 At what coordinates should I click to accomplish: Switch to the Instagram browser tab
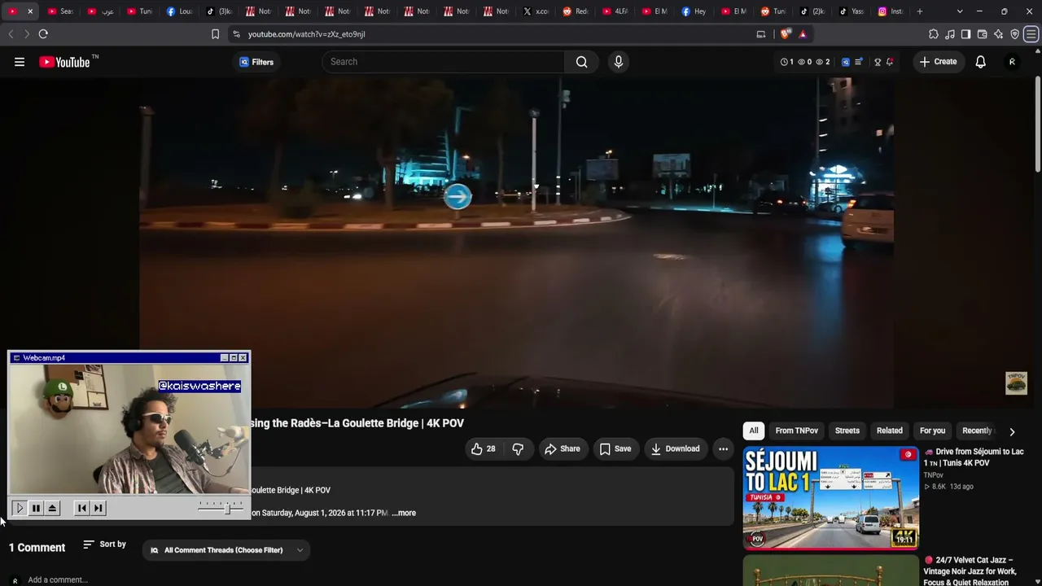(x=890, y=11)
